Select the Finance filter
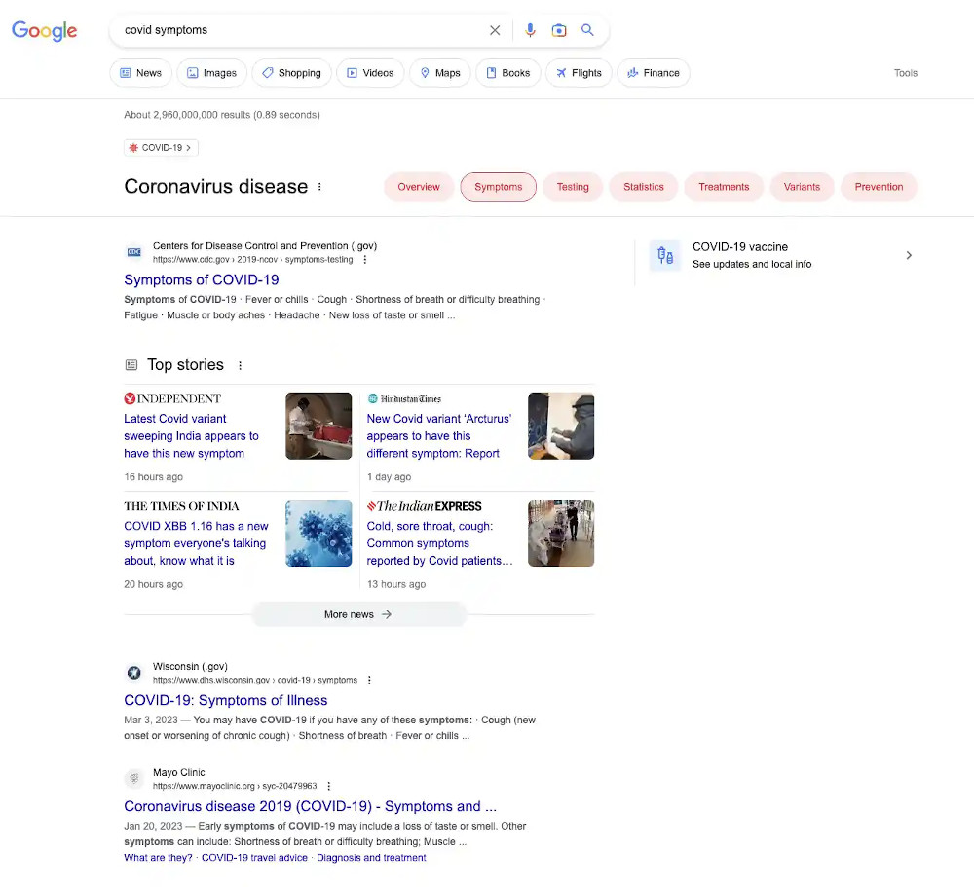This screenshot has height=887, width=974. pos(654,73)
